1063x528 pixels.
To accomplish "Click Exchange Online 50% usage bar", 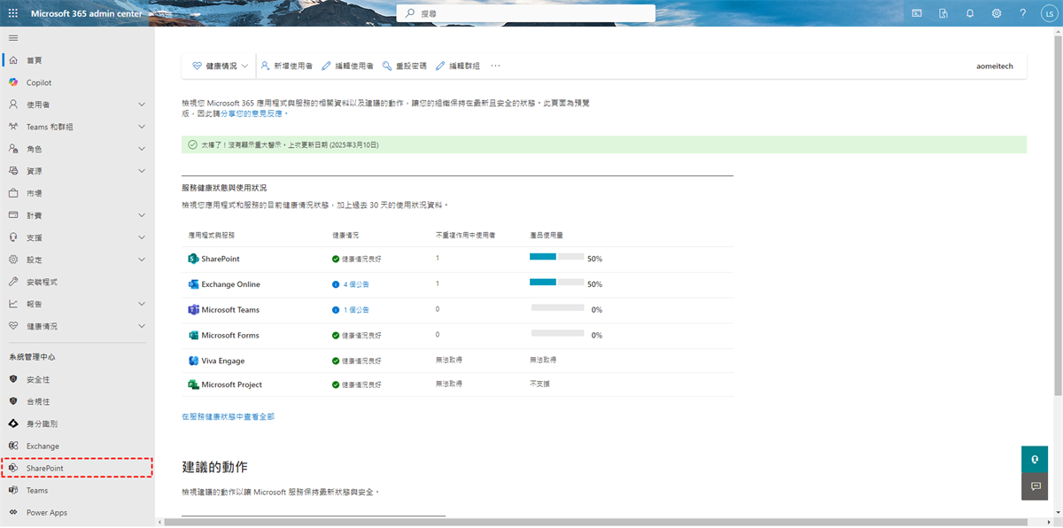I will (556, 283).
